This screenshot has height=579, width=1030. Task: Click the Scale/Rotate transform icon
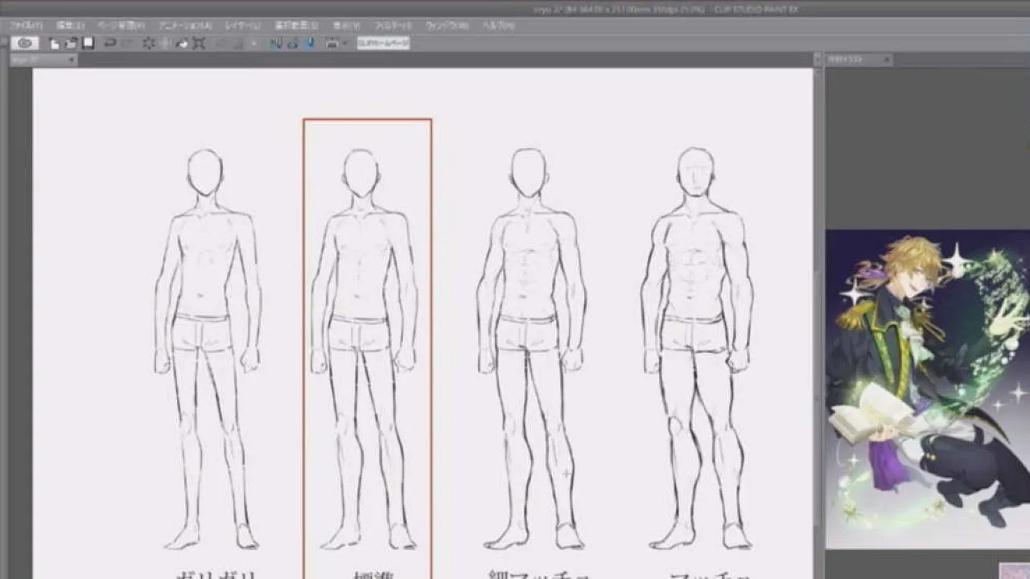[x=199, y=43]
